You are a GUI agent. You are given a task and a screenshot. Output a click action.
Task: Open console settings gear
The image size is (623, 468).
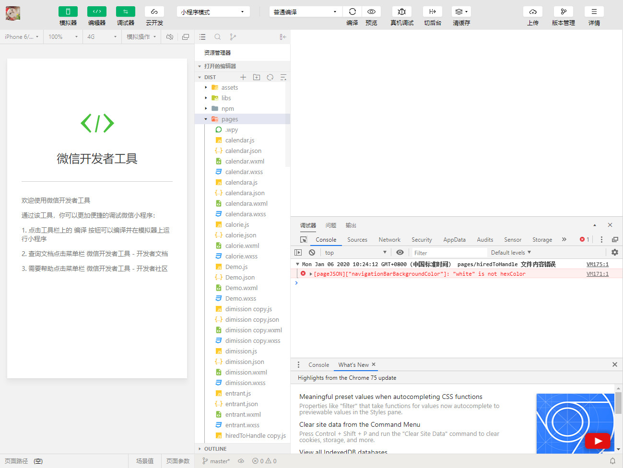pyautogui.click(x=615, y=252)
